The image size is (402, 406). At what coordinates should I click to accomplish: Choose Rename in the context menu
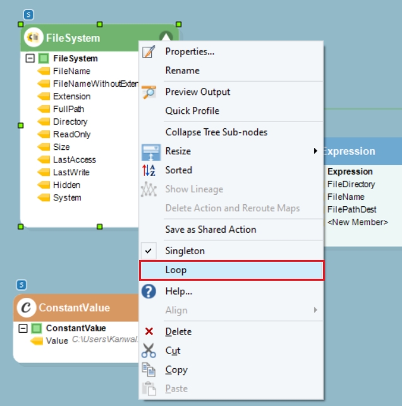[x=231, y=70]
